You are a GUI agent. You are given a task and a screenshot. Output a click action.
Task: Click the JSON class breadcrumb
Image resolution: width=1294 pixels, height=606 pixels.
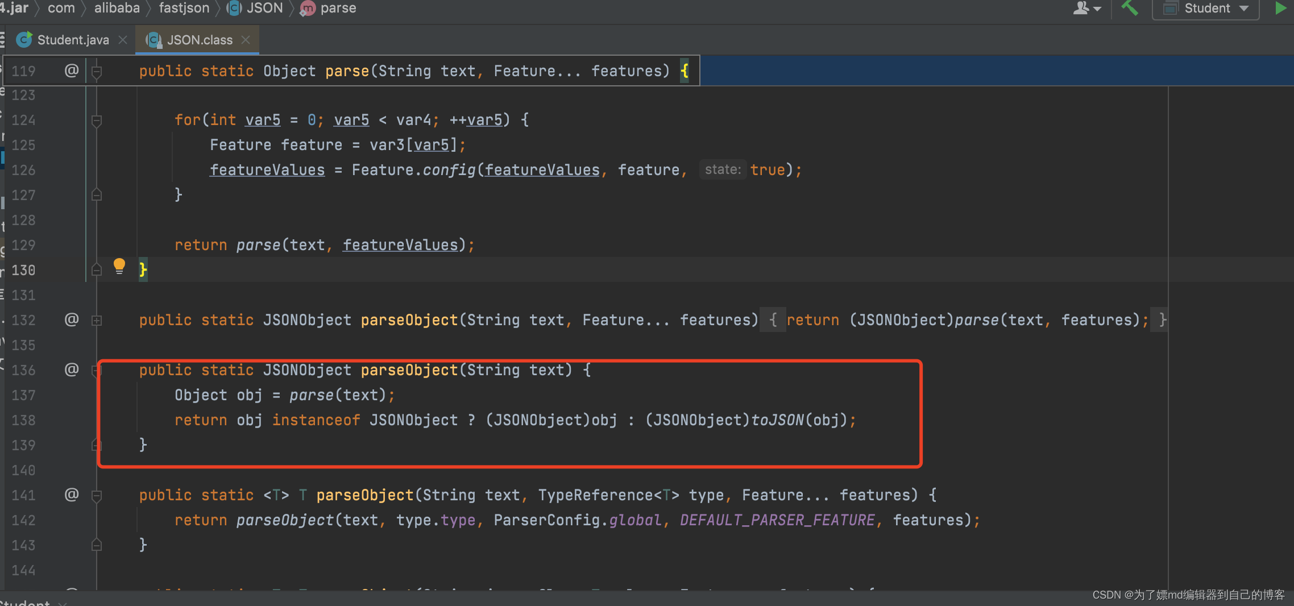pyautogui.click(x=255, y=8)
